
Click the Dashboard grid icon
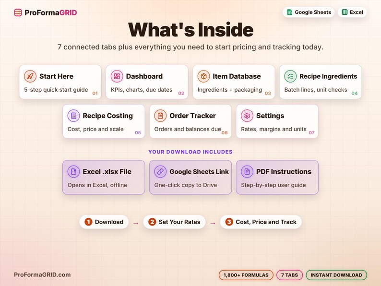point(117,76)
